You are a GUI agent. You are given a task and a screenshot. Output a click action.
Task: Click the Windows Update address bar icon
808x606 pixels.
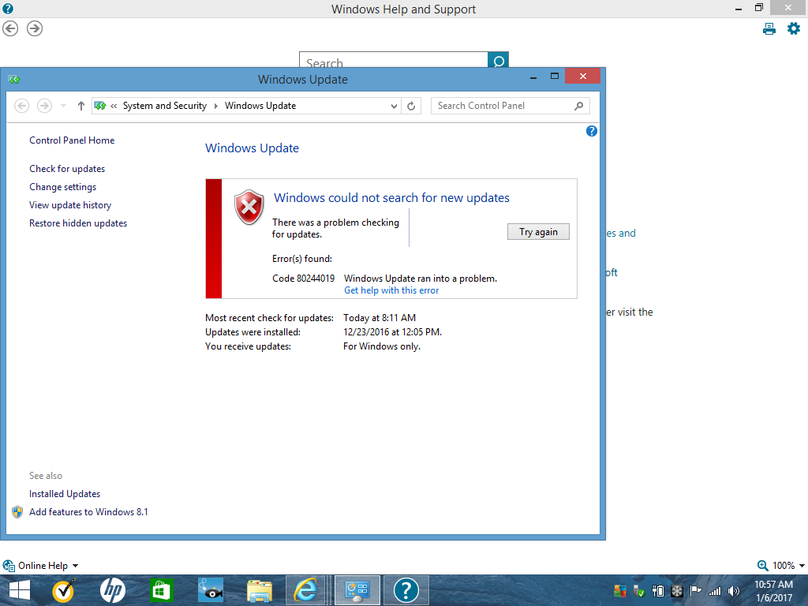pyautogui.click(x=100, y=106)
